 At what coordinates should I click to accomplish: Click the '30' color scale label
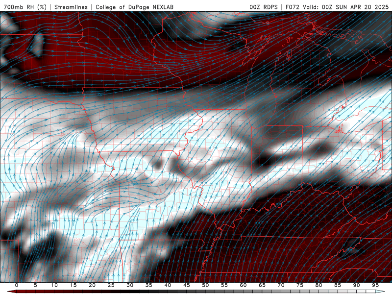[x=130, y=285]
